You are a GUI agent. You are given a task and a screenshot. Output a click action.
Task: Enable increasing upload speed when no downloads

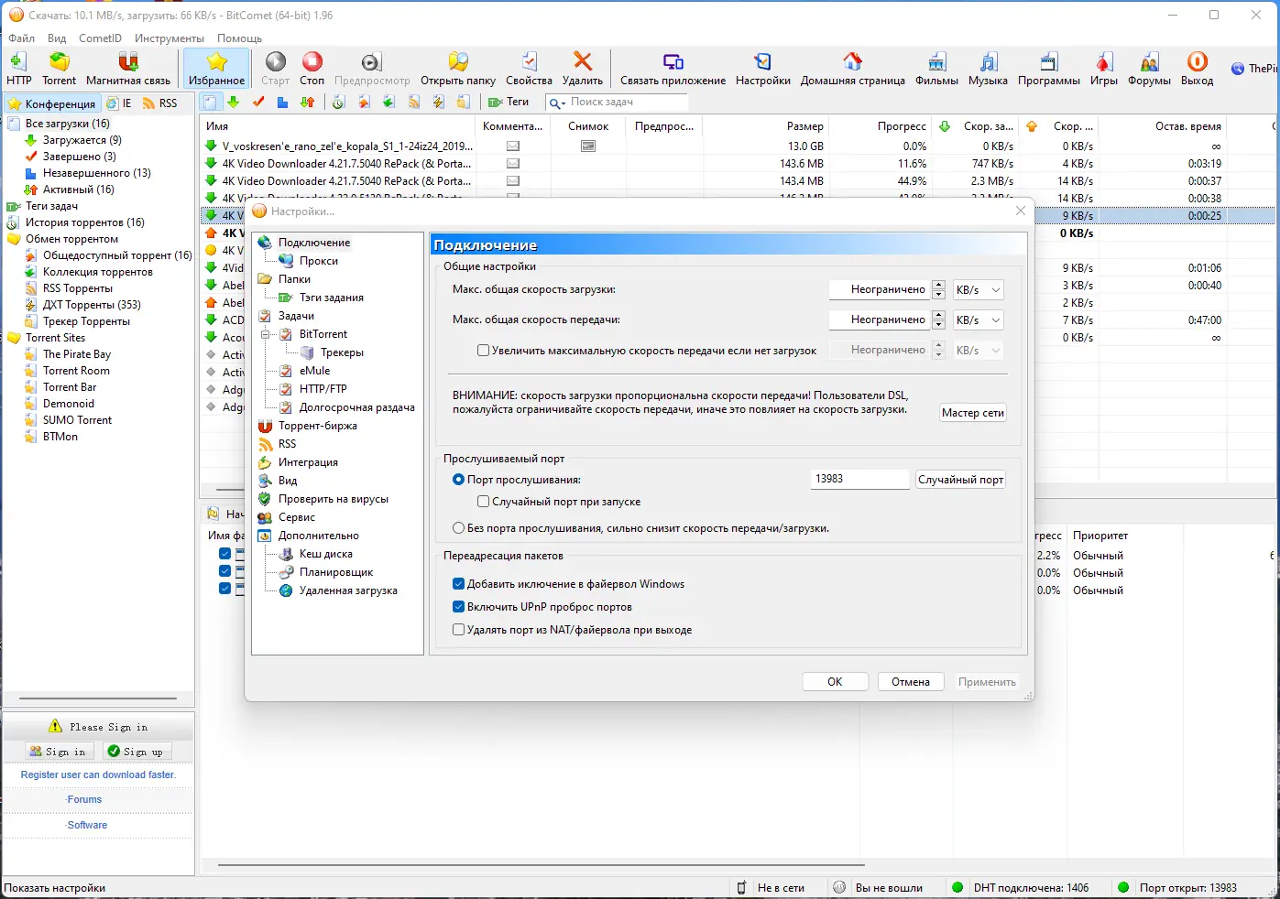point(483,351)
